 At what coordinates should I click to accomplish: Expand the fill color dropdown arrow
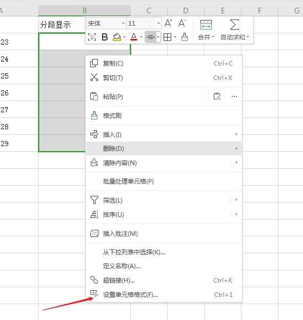point(124,37)
